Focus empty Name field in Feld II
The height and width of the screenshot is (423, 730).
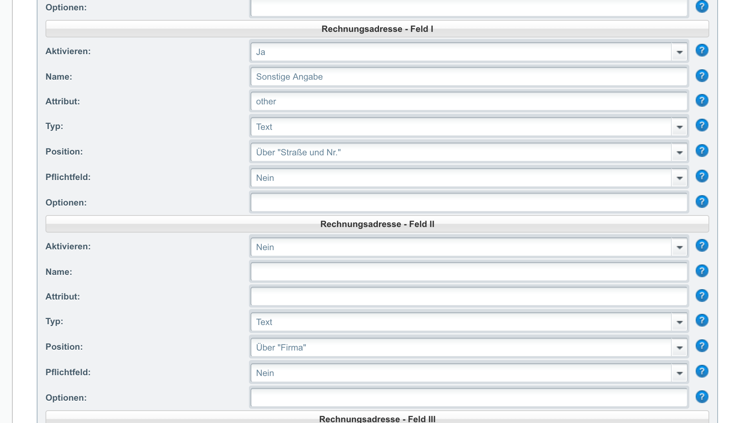(469, 272)
